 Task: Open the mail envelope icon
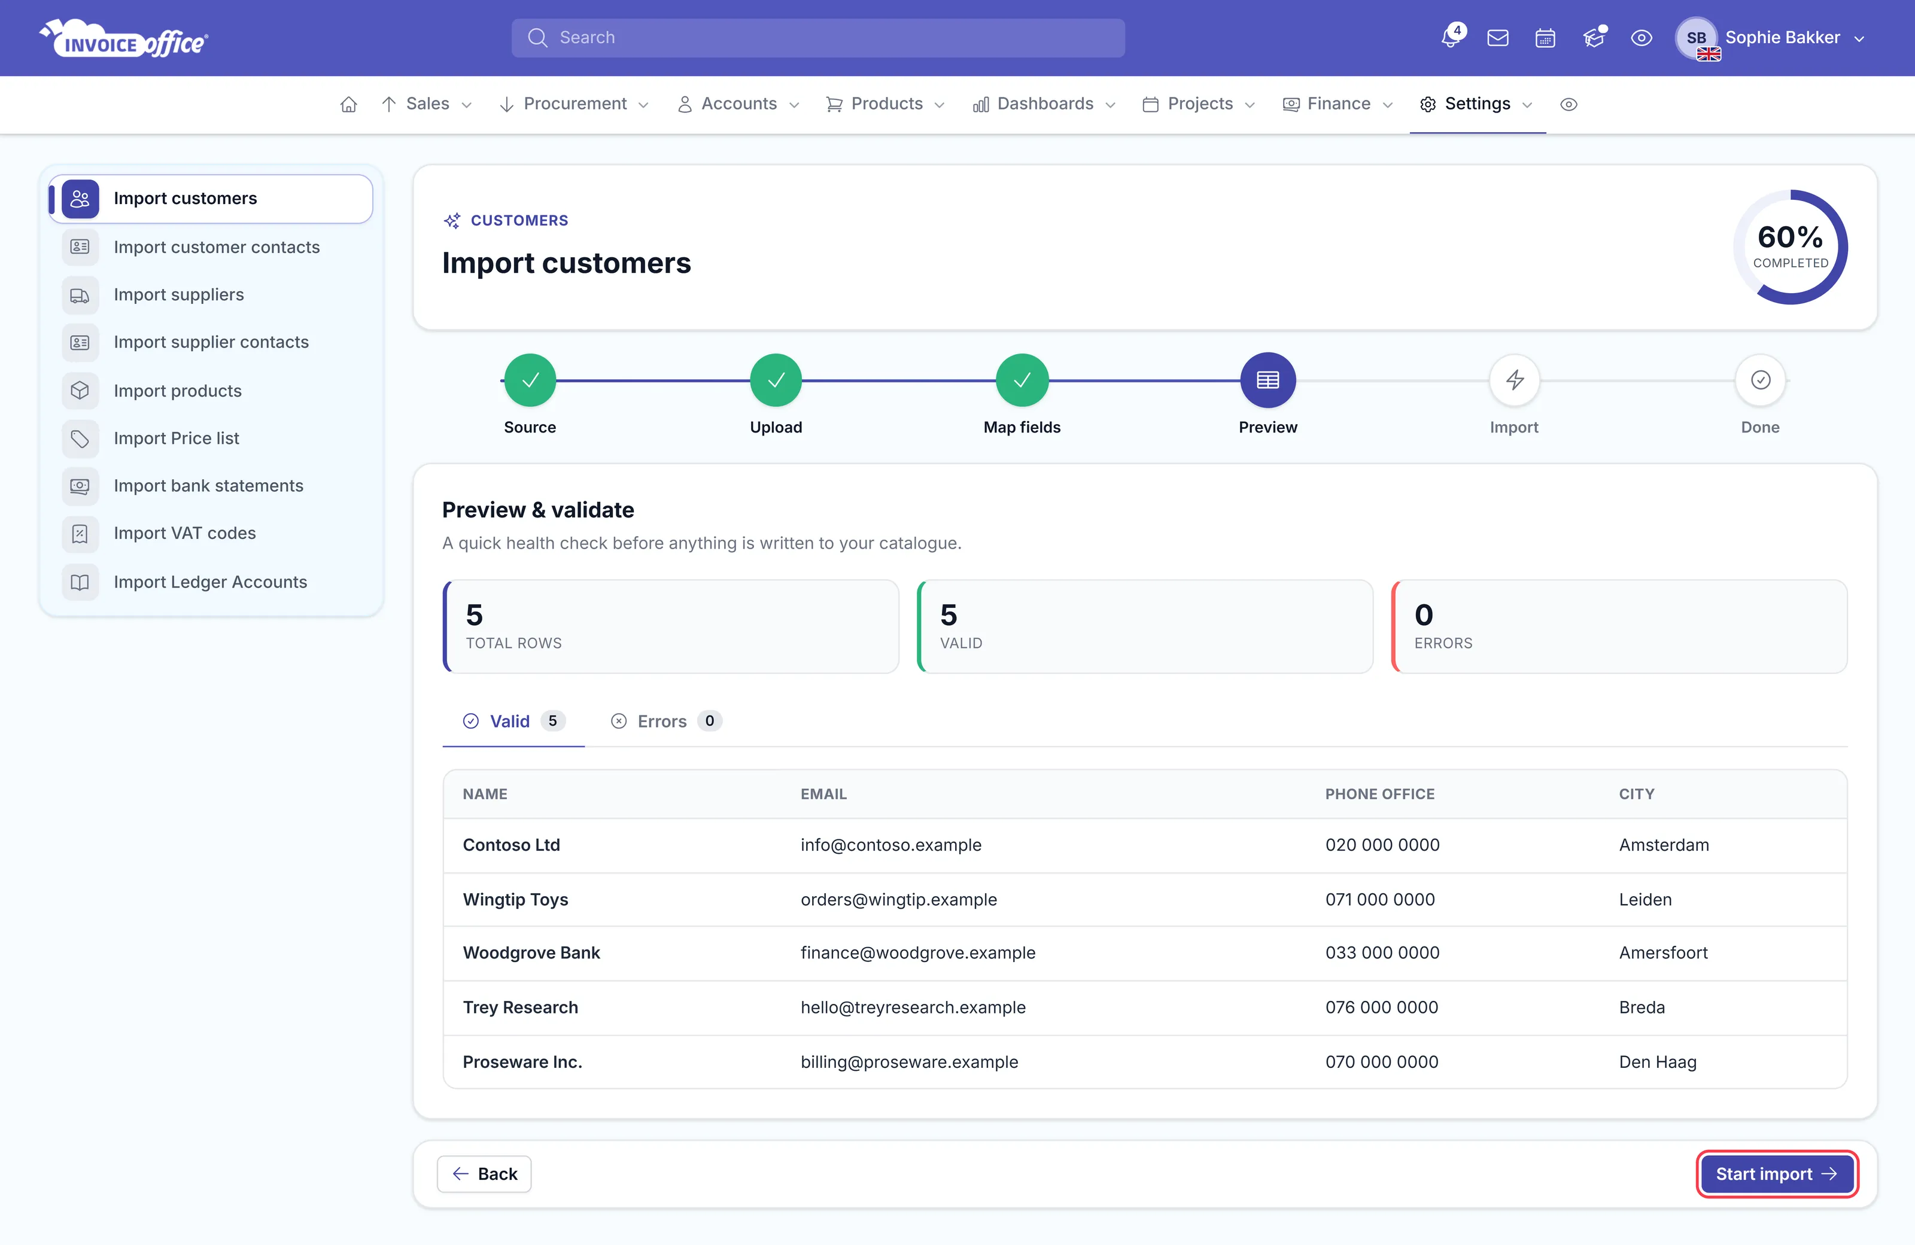(1497, 38)
